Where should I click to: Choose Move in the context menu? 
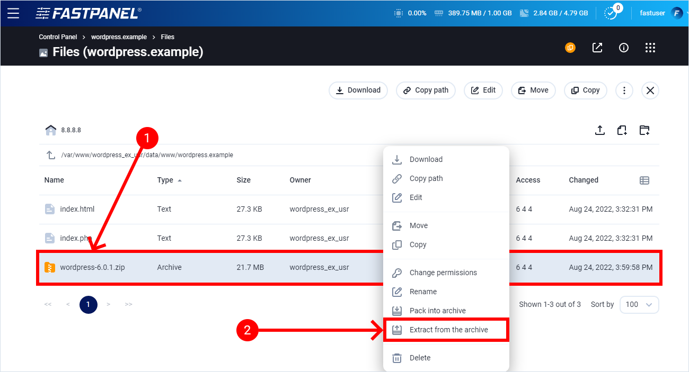click(x=446, y=225)
